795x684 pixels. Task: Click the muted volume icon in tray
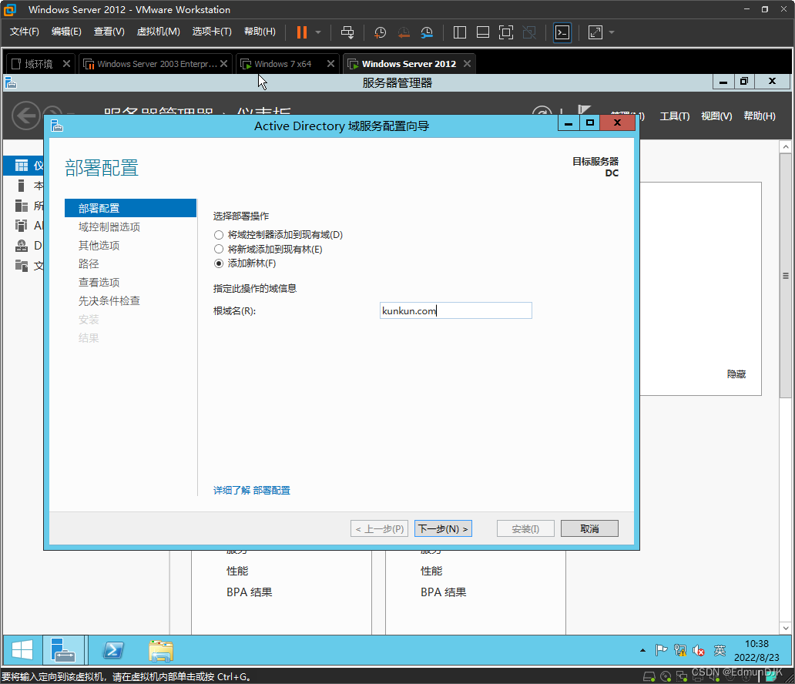pyautogui.click(x=699, y=651)
